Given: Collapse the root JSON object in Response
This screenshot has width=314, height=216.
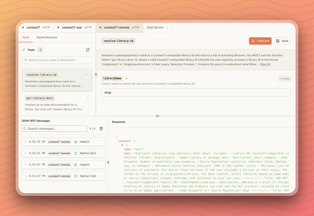Looking at the screenshot, I should coord(119,137).
